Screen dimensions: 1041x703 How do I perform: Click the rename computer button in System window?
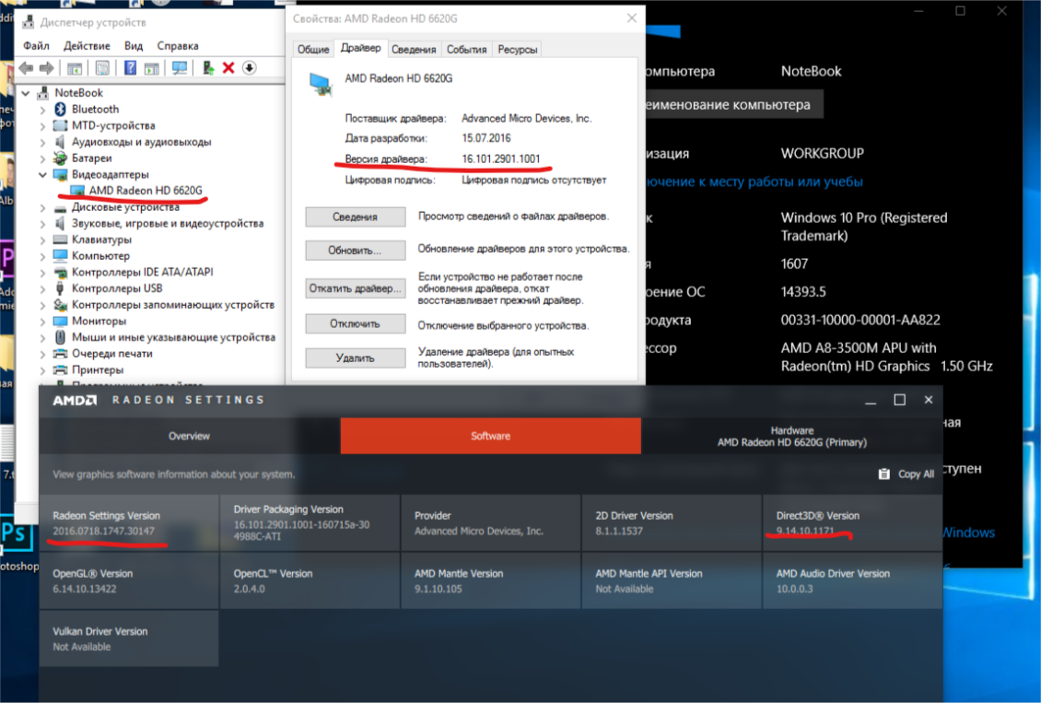coord(733,104)
